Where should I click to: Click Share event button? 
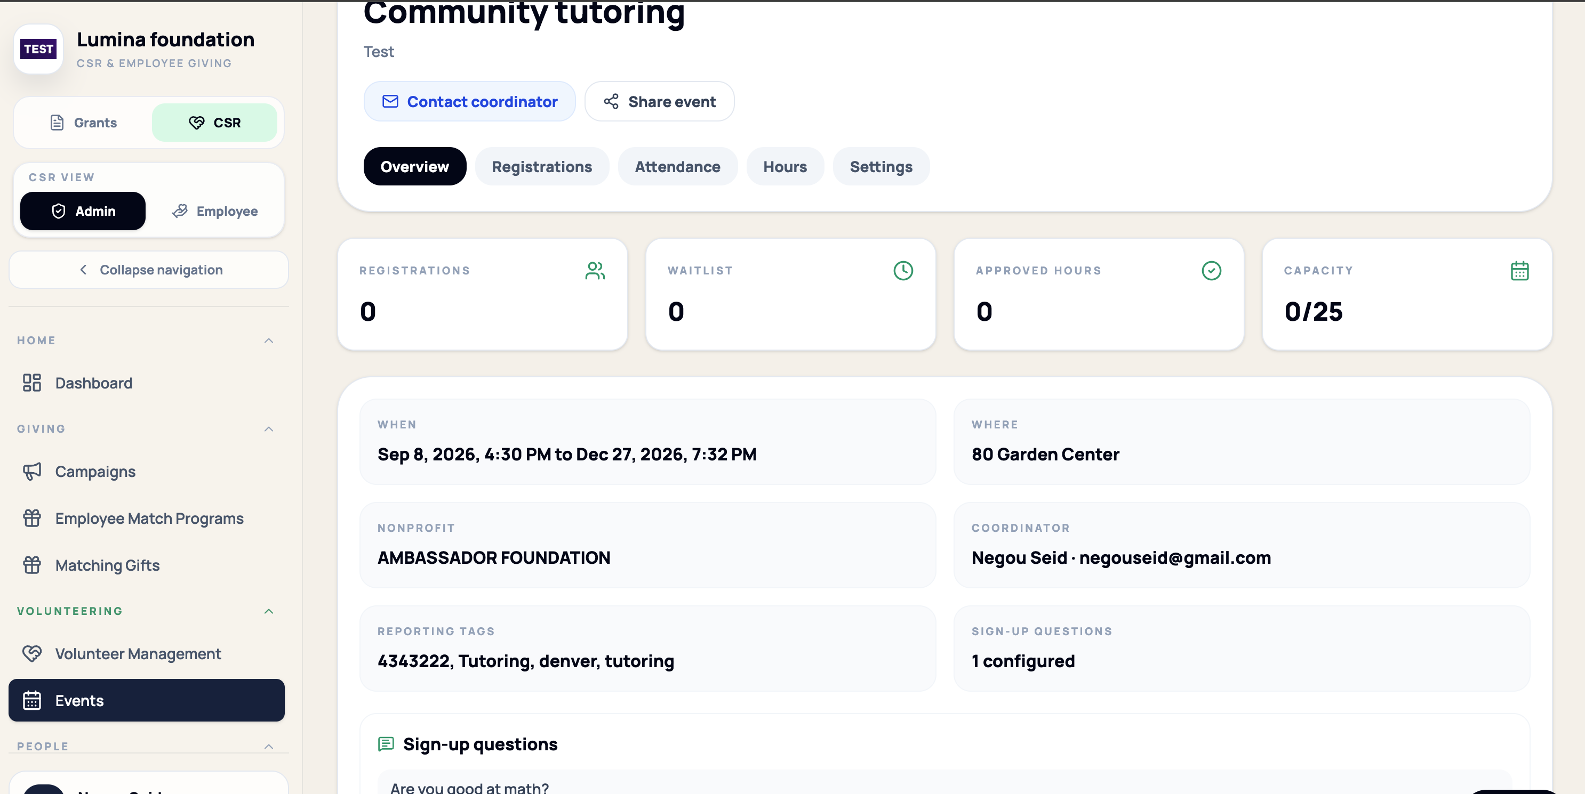(660, 101)
